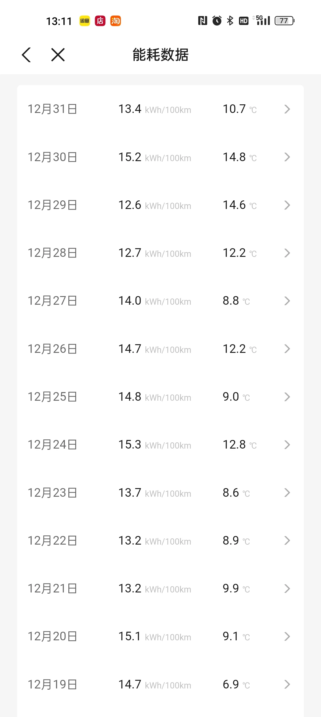The height and width of the screenshot is (717, 321).
Task: Tap the alarm clock status icon
Action: (x=217, y=21)
